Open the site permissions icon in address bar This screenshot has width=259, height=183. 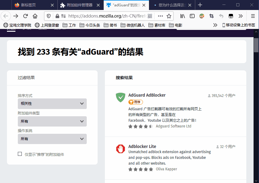tap(63, 16)
